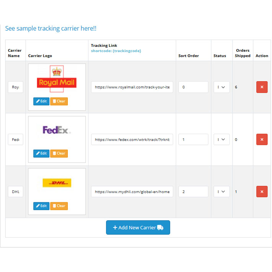The width and height of the screenshot is (272, 272).
Task: Delete the Royal Mail carrier row
Action: point(262,87)
